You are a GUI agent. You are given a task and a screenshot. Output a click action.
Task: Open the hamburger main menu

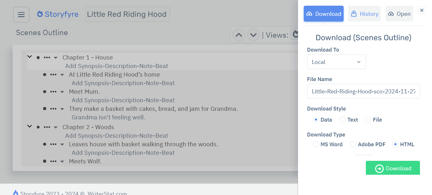[21, 15]
